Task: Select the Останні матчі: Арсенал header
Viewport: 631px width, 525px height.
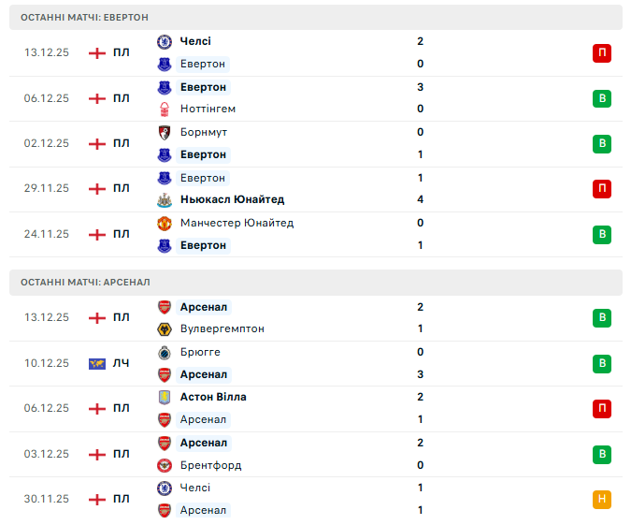Action: coord(86,283)
